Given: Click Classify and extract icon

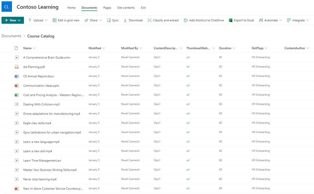Looking at the screenshot, I should pyautogui.click(x=150, y=20).
